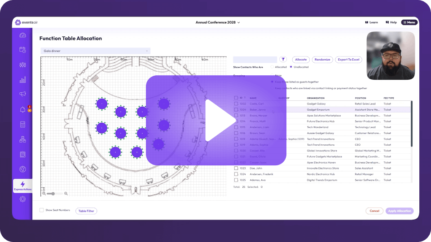The width and height of the screenshot is (431, 242).
Task: Click Export To Excel button
Action: coord(348,60)
